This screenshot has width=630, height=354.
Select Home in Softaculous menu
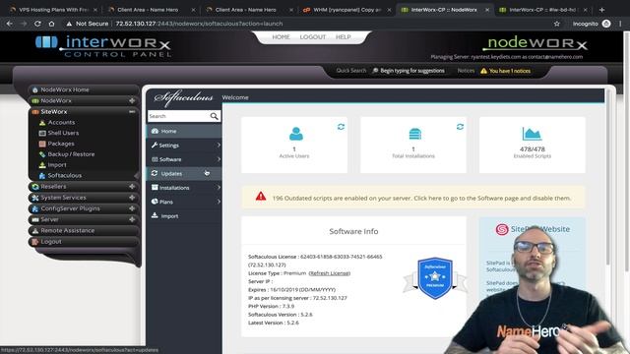pos(184,131)
